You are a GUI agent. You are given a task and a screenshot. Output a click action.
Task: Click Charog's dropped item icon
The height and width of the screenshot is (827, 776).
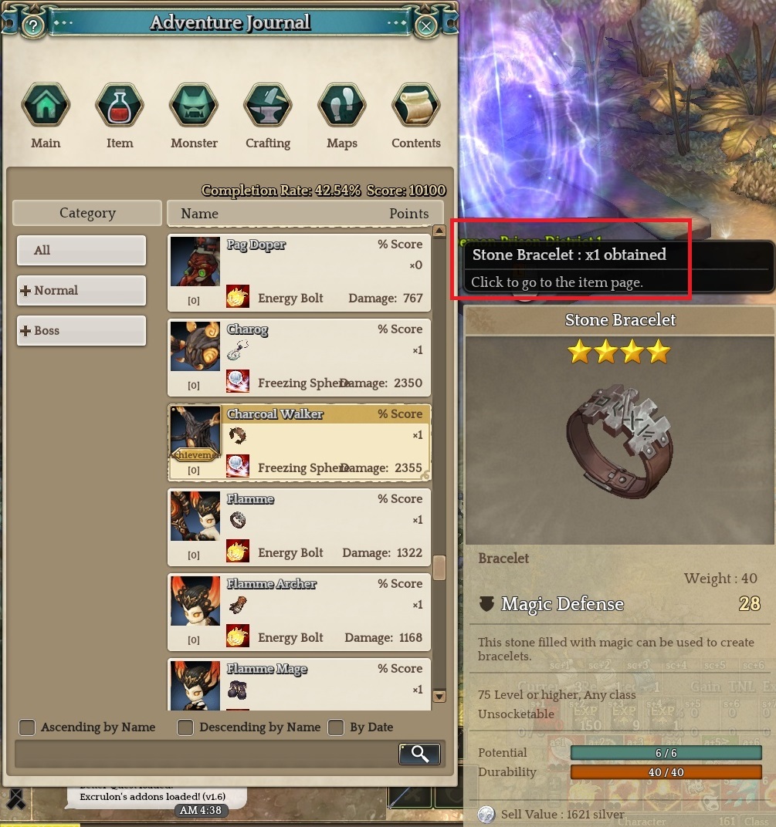click(238, 350)
